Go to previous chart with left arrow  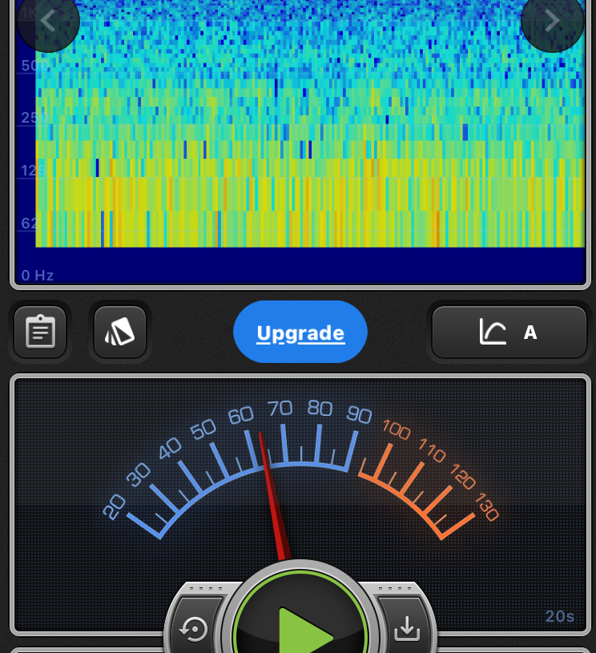click(x=48, y=21)
